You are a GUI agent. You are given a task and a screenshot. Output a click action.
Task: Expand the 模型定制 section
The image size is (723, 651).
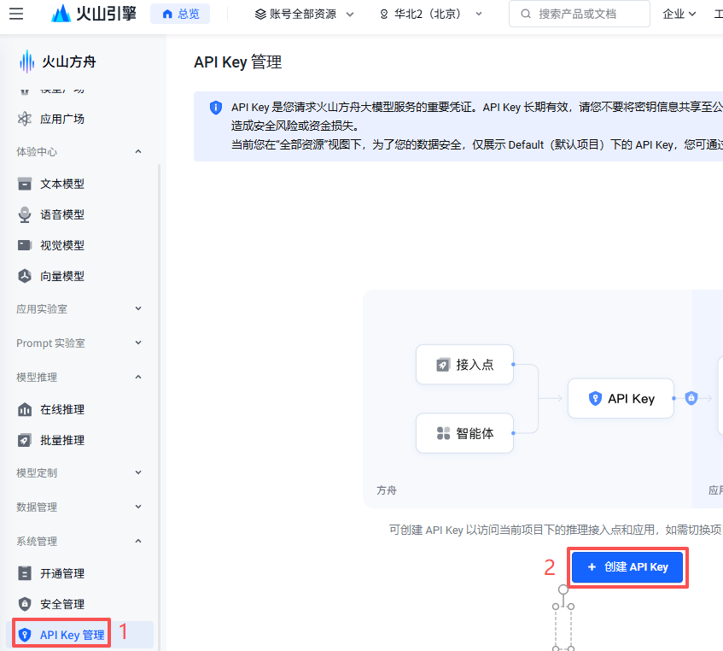pos(79,472)
